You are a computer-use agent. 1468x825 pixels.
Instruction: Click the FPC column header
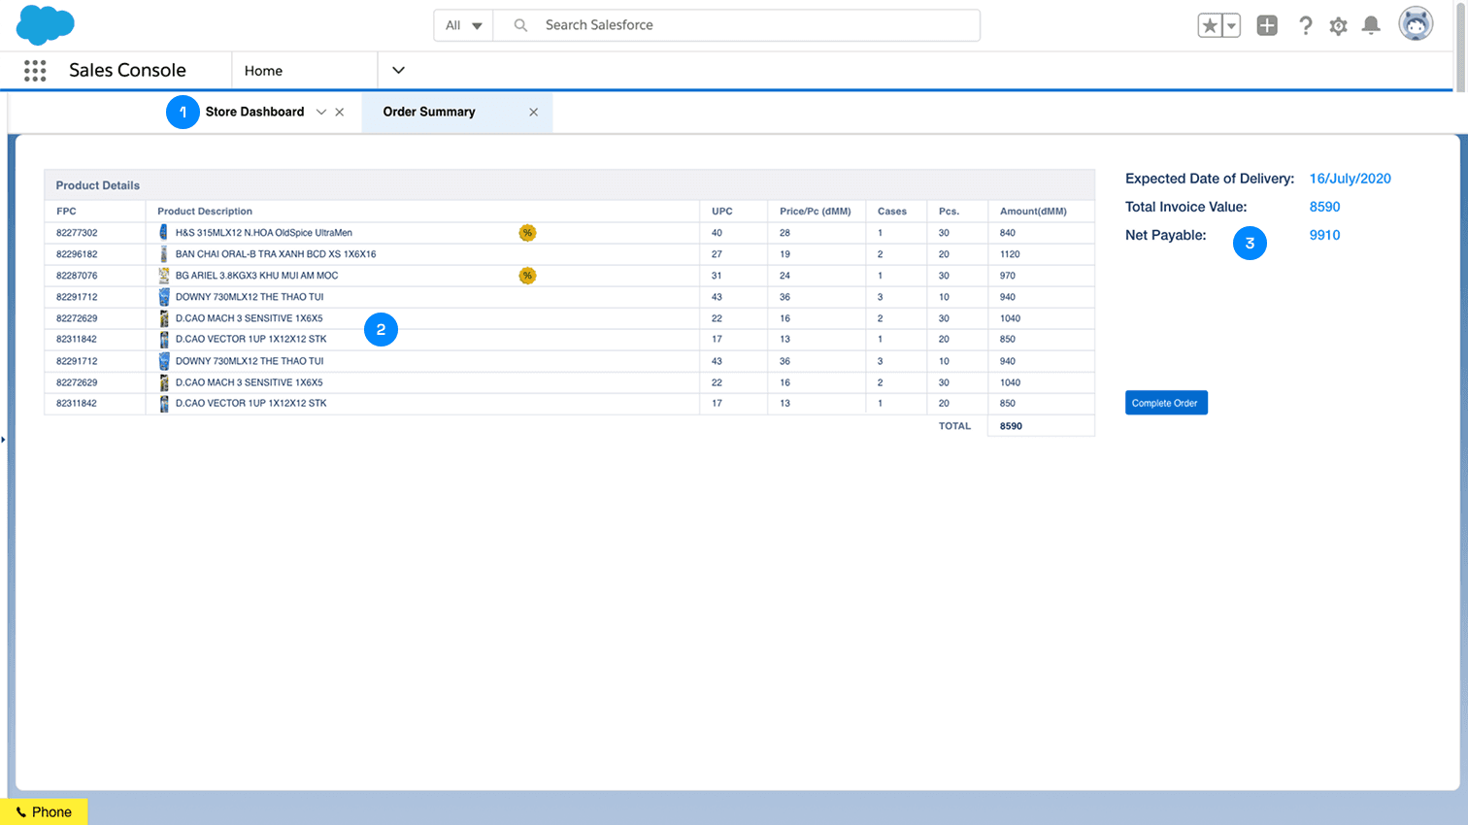coord(66,211)
